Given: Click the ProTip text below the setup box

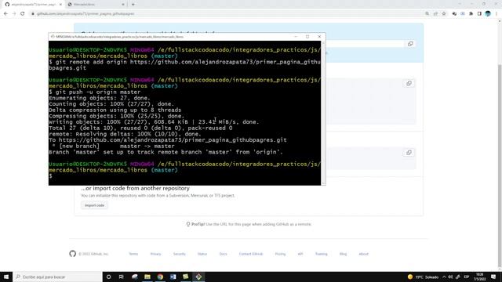Looking at the screenshot, I should 249,224.
